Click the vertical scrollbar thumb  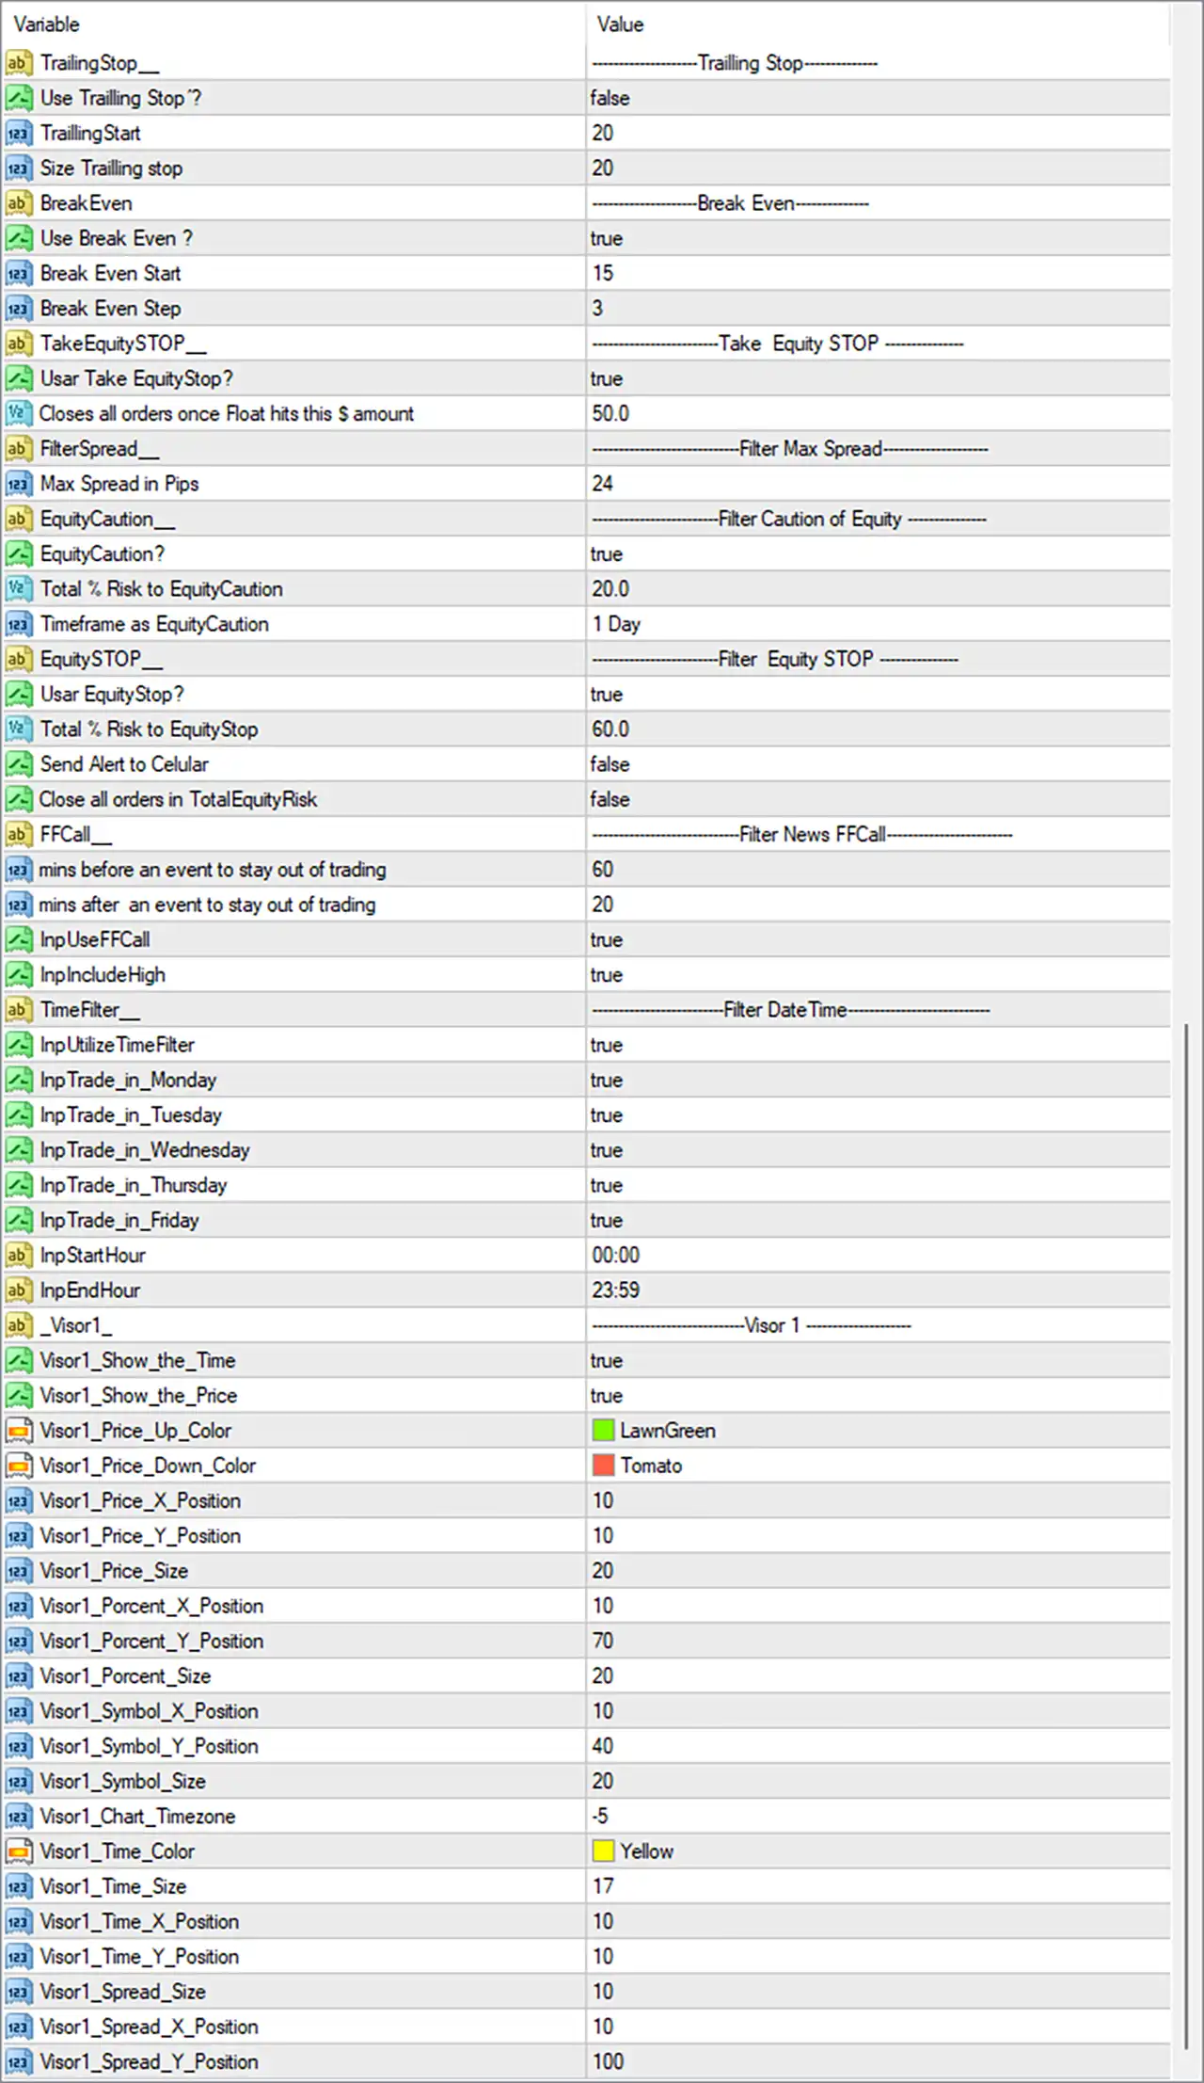coord(1187,1538)
